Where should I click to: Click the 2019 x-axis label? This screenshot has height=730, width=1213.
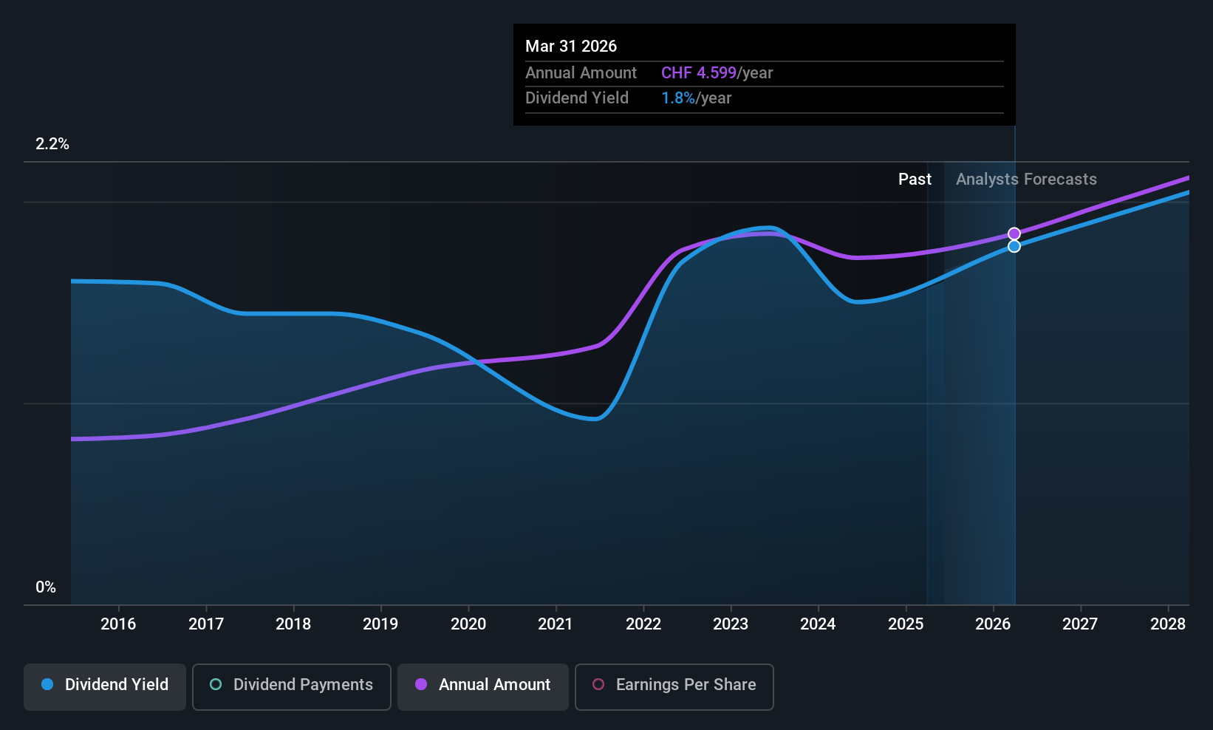380,624
